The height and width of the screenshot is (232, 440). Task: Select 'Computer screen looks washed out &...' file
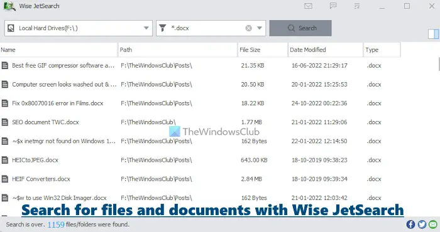click(64, 84)
